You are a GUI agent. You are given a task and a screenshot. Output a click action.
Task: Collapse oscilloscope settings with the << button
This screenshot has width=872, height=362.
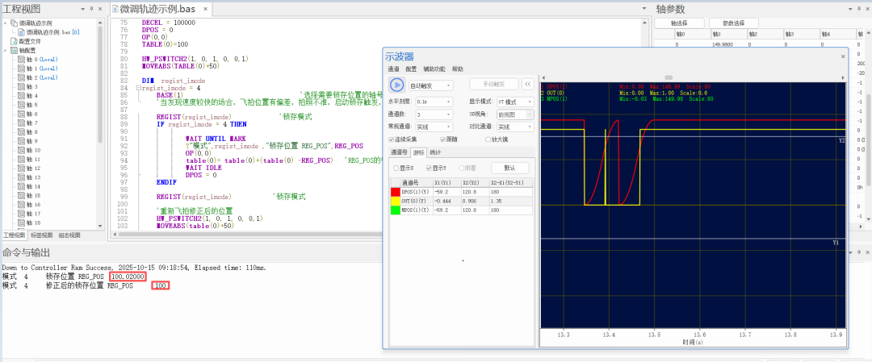tap(528, 85)
